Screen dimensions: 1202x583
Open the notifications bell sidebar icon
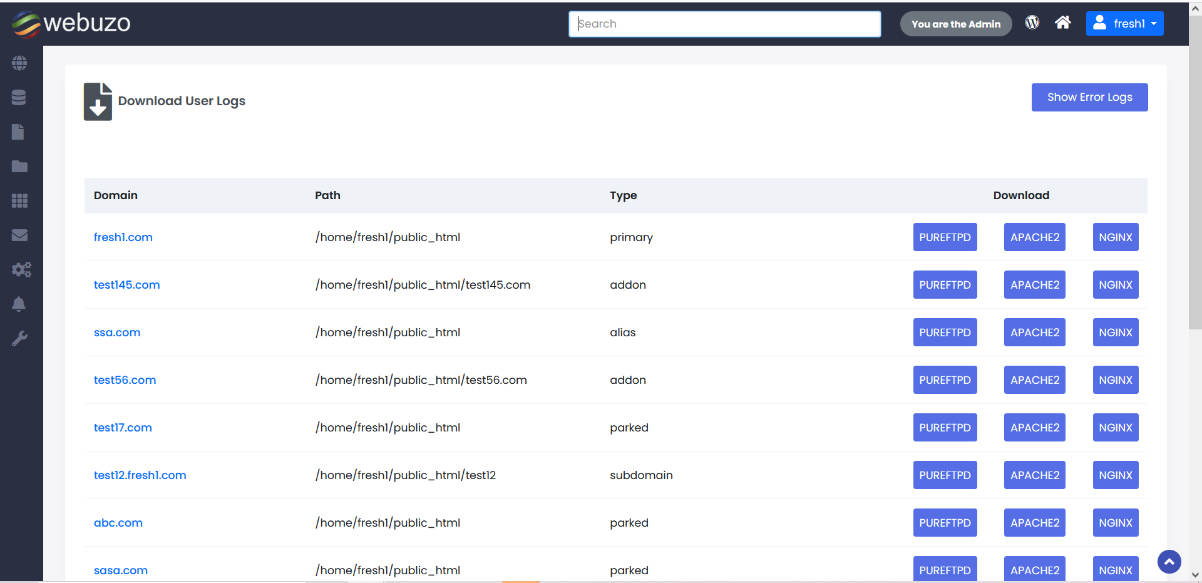(19, 304)
